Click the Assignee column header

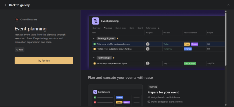pyautogui.click(x=149, y=33)
